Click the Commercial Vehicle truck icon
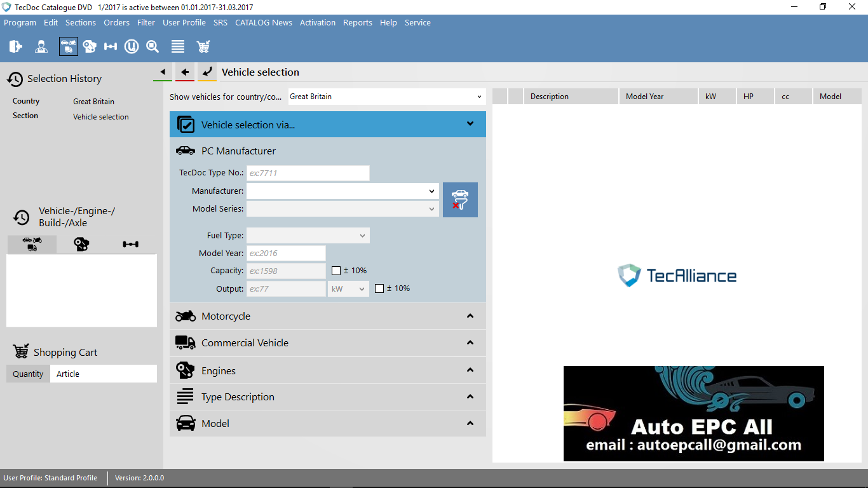This screenshot has width=868, height=488. (186, 342)
